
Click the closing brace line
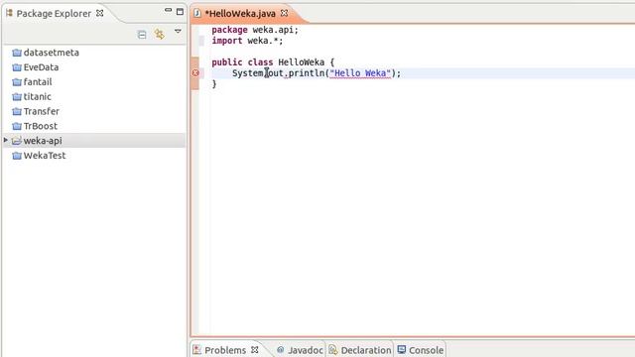[214, 83]
